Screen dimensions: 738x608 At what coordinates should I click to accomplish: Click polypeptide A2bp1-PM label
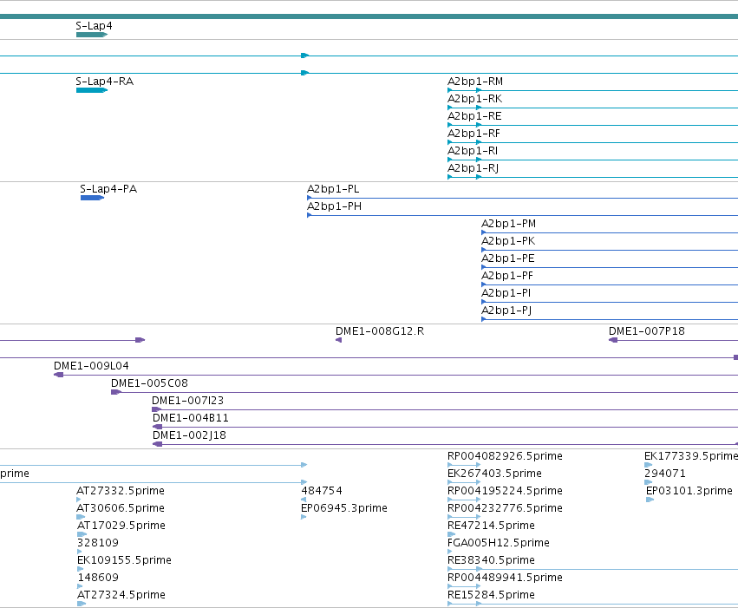pos(508,224)
